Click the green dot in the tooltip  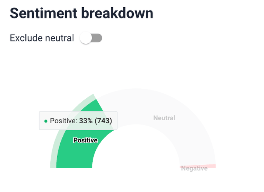(x=46, y=121)
